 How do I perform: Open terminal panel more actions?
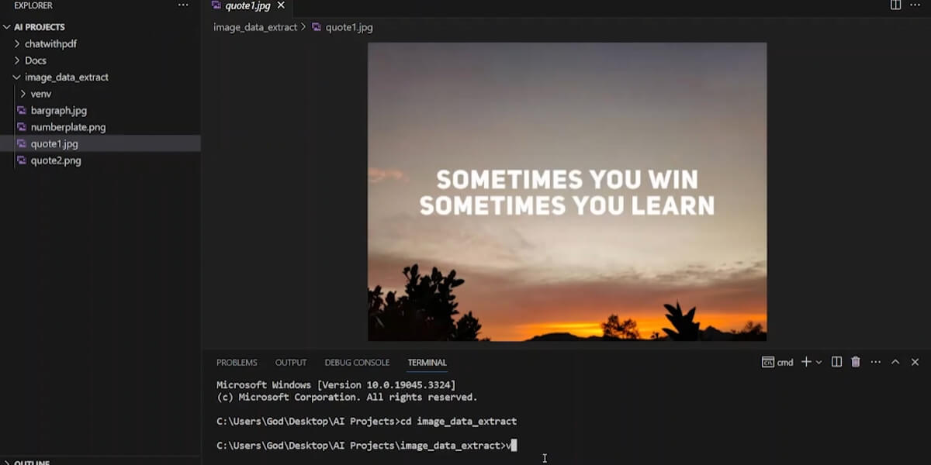[x=875, y=362]
